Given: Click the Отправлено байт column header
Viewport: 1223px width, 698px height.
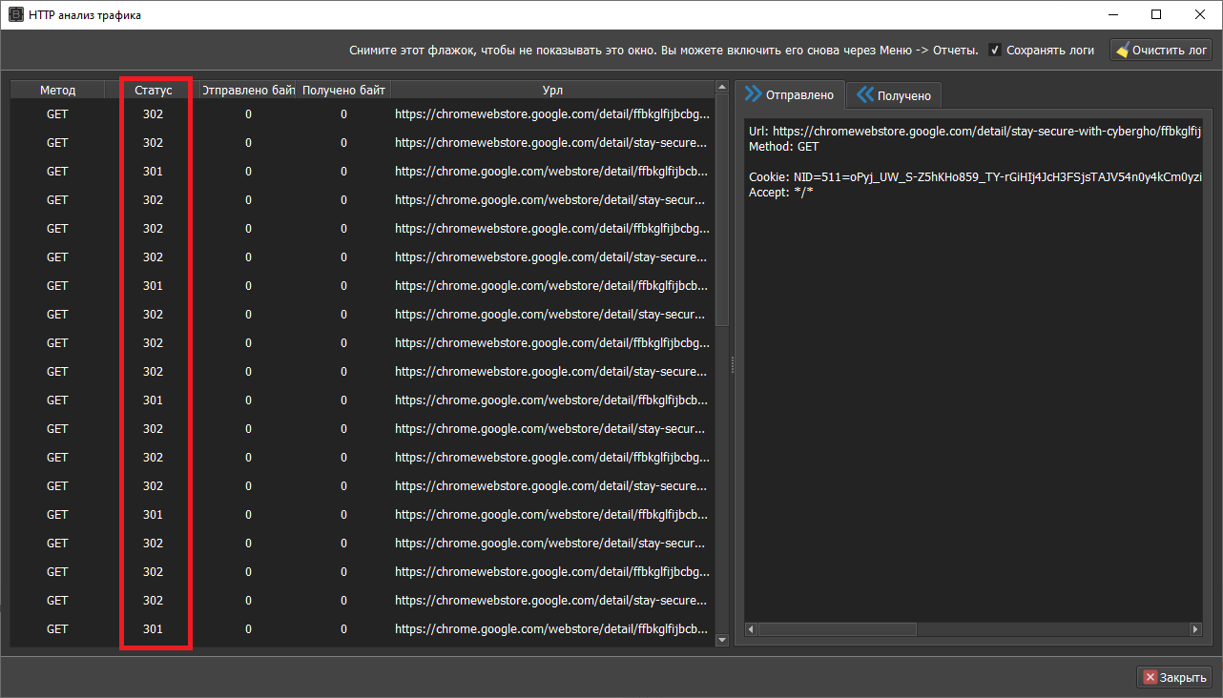Looking at the screenshot, I should 248,90.
